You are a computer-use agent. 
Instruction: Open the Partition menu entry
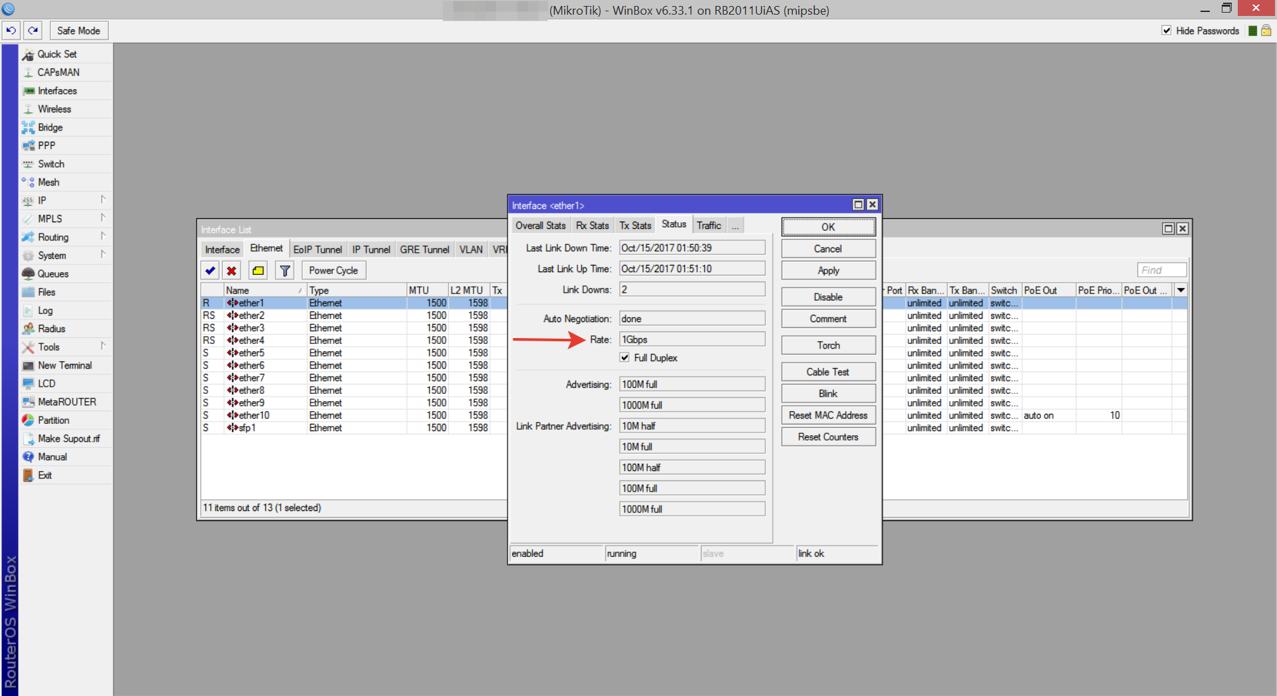pos(54,420)
